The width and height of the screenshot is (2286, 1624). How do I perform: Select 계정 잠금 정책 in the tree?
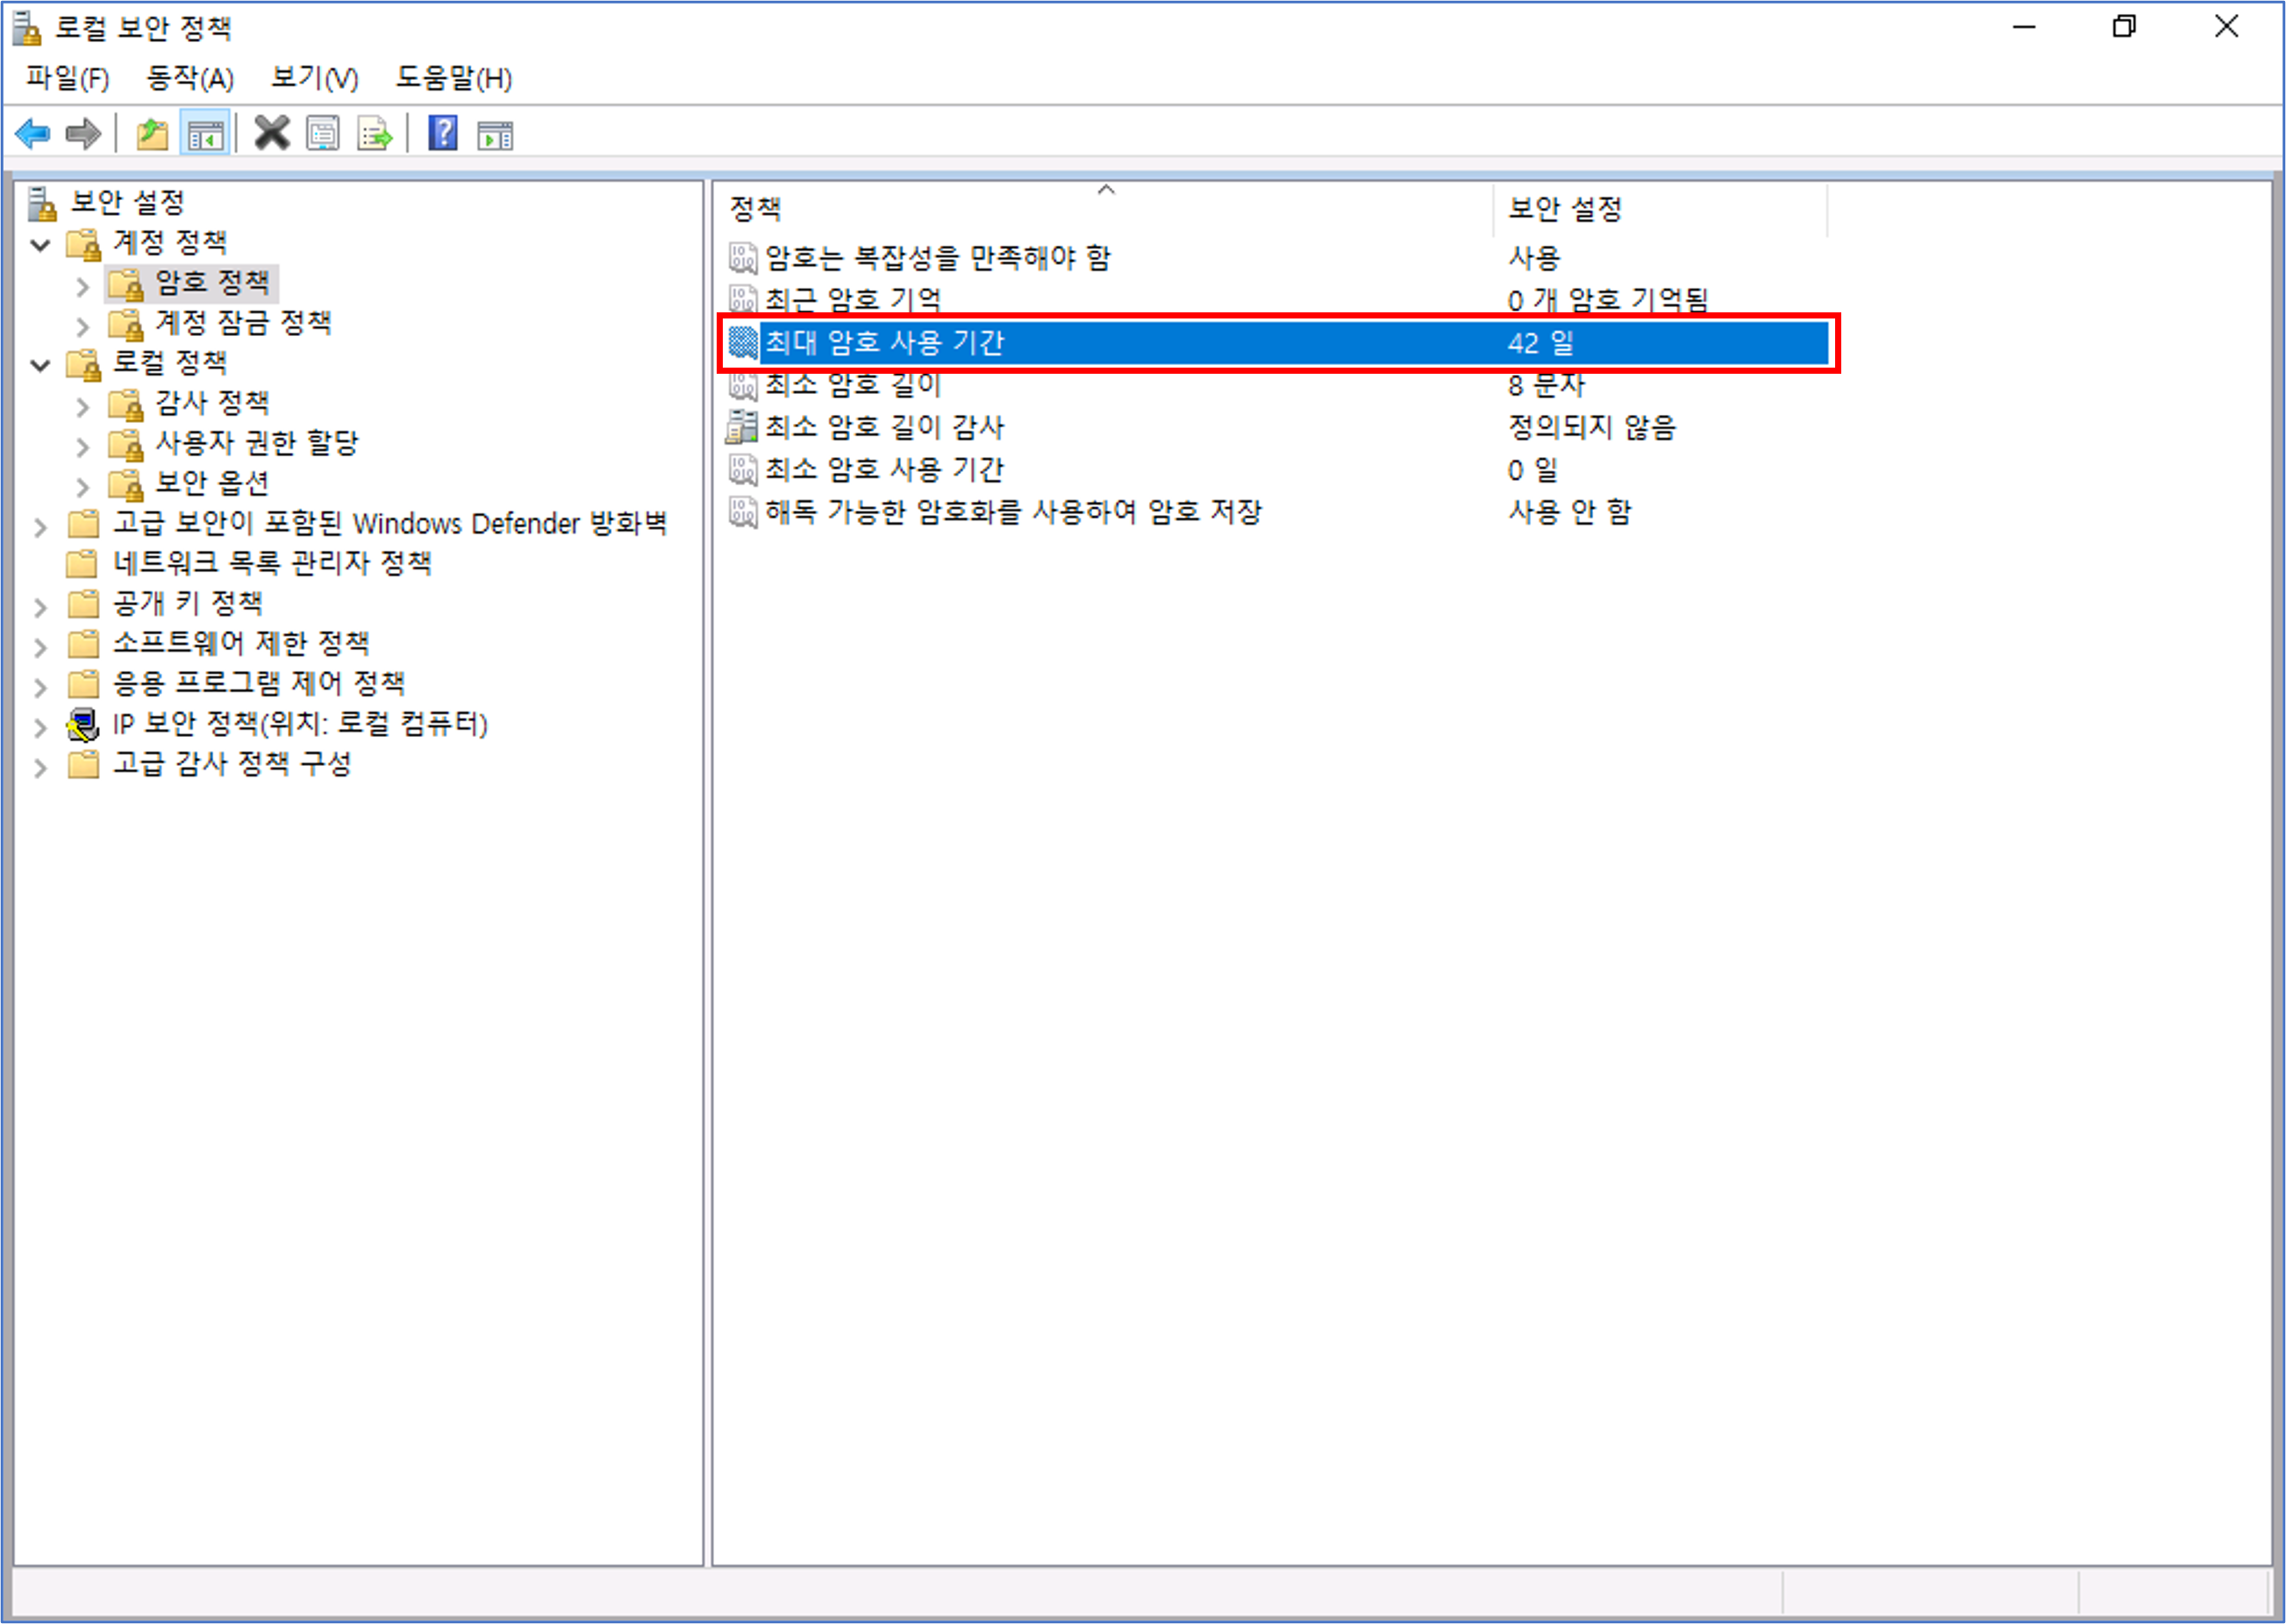[243, 323]
